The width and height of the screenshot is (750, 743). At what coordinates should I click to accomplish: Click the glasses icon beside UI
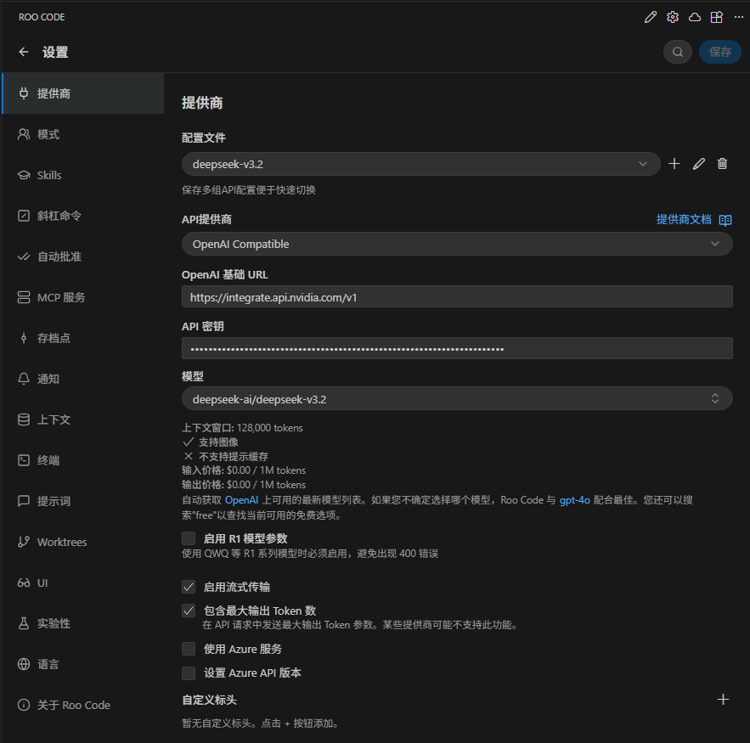tap(24, 583)
